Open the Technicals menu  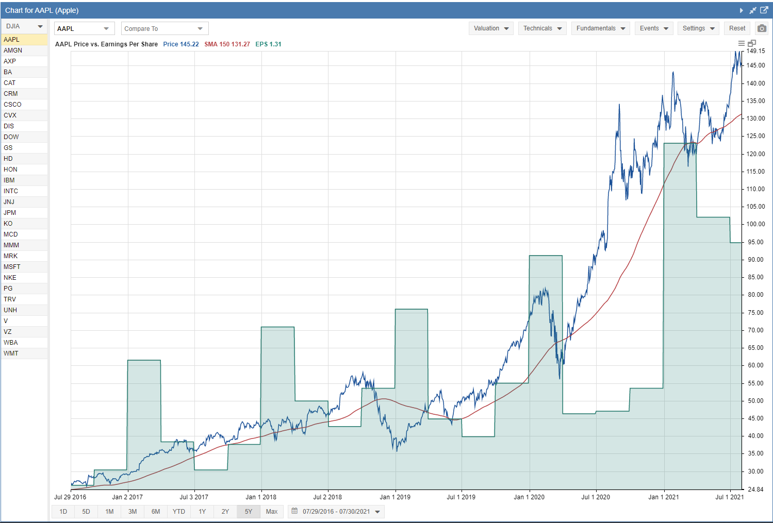click(542, 28)
